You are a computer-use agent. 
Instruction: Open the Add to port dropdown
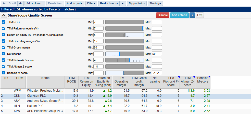(74, 3)
